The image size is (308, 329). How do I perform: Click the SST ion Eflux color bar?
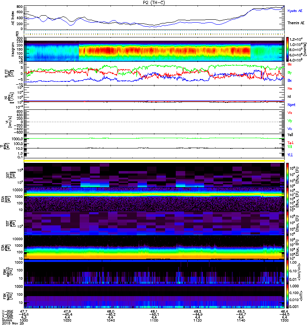(287, 175)
